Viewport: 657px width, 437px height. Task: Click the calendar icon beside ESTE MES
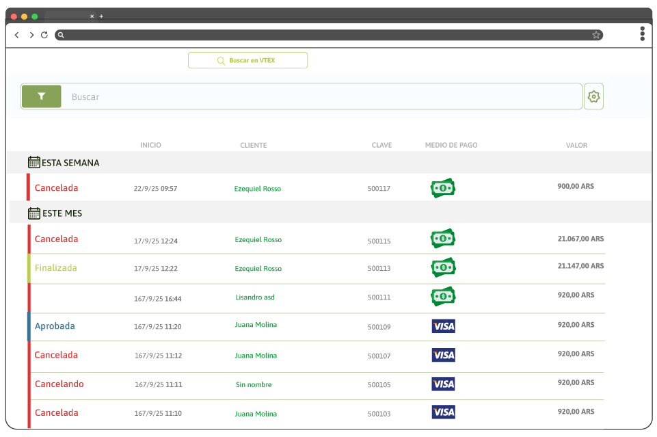click(34, 213)
